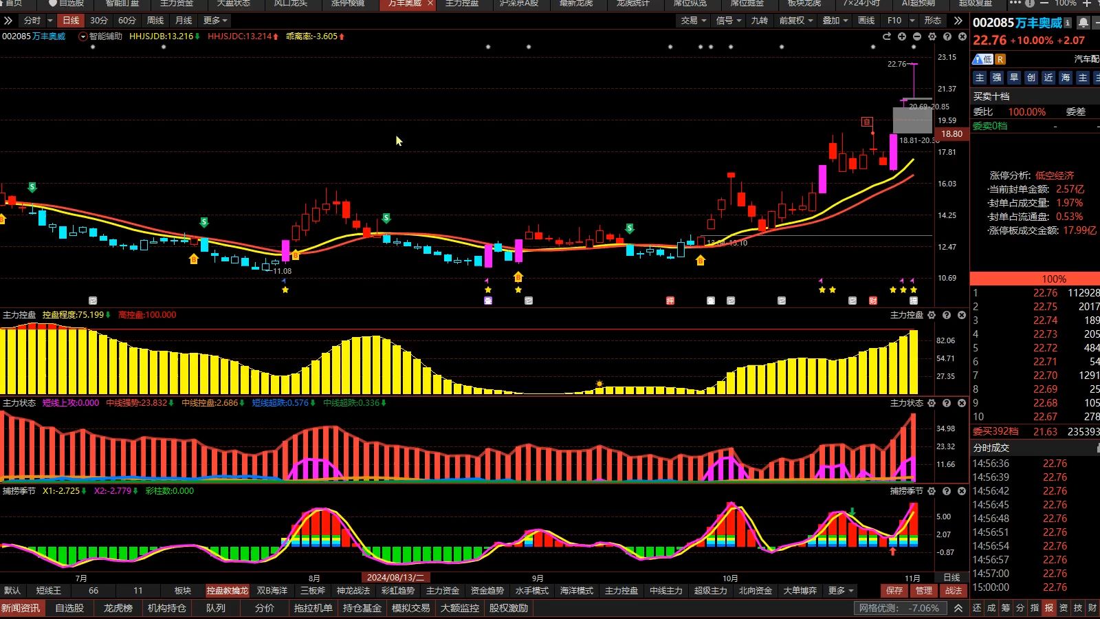Select the 控盘教擒龙 template tab
Viewport: 1100px width, 619px height.
click(228, 591)
